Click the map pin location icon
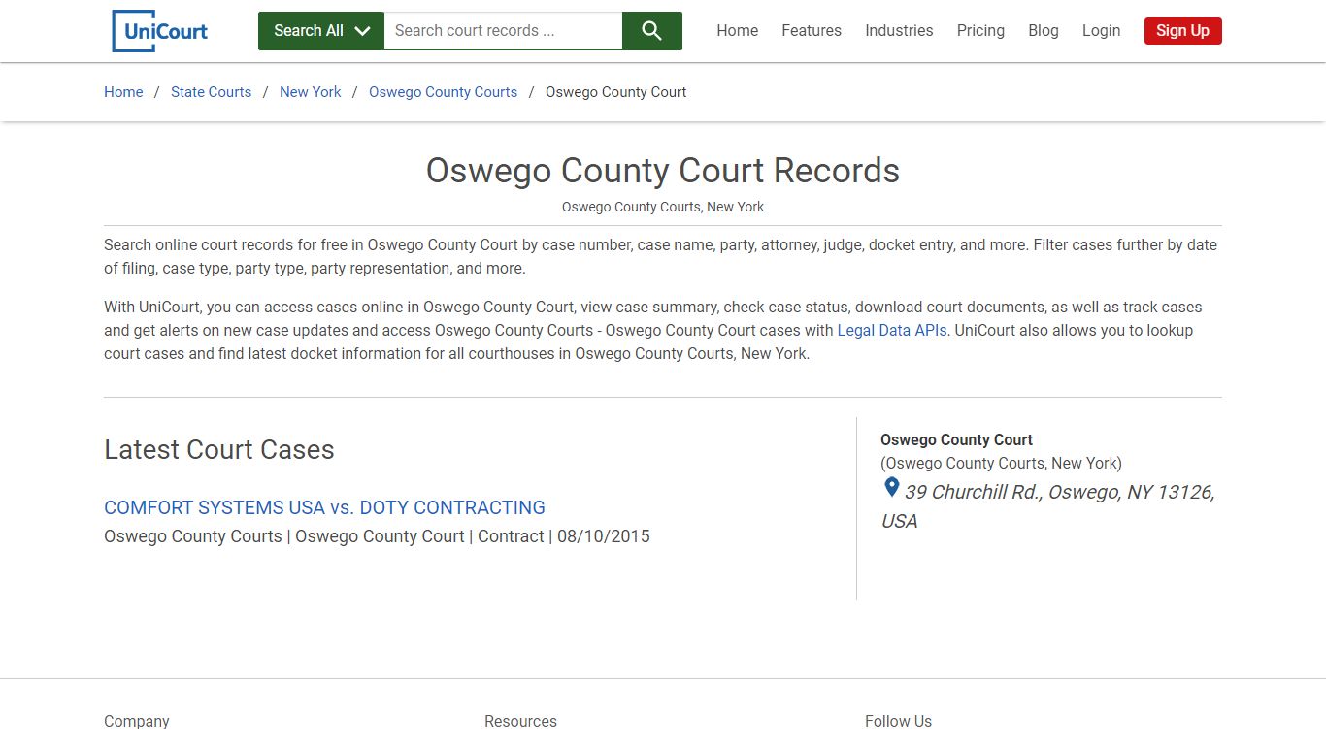1326x745 pixels. pos(891,488)
